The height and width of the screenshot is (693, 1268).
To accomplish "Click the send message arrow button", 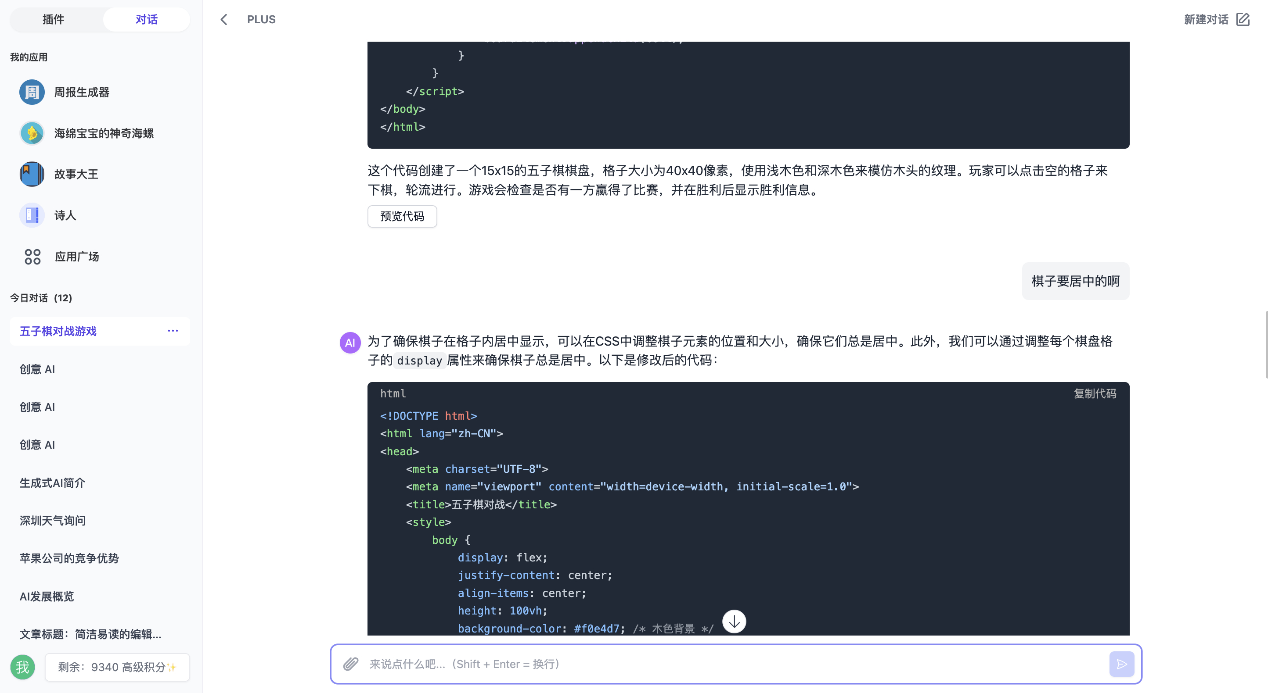I will coord(1121,664).
